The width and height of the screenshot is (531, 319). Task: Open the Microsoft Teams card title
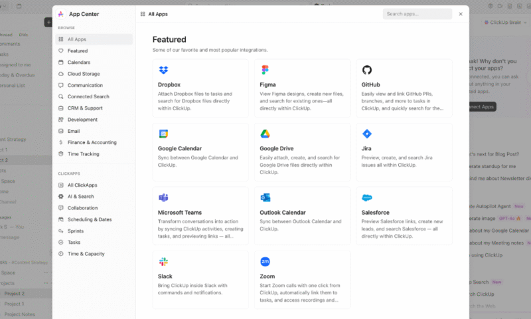[179, 213]
